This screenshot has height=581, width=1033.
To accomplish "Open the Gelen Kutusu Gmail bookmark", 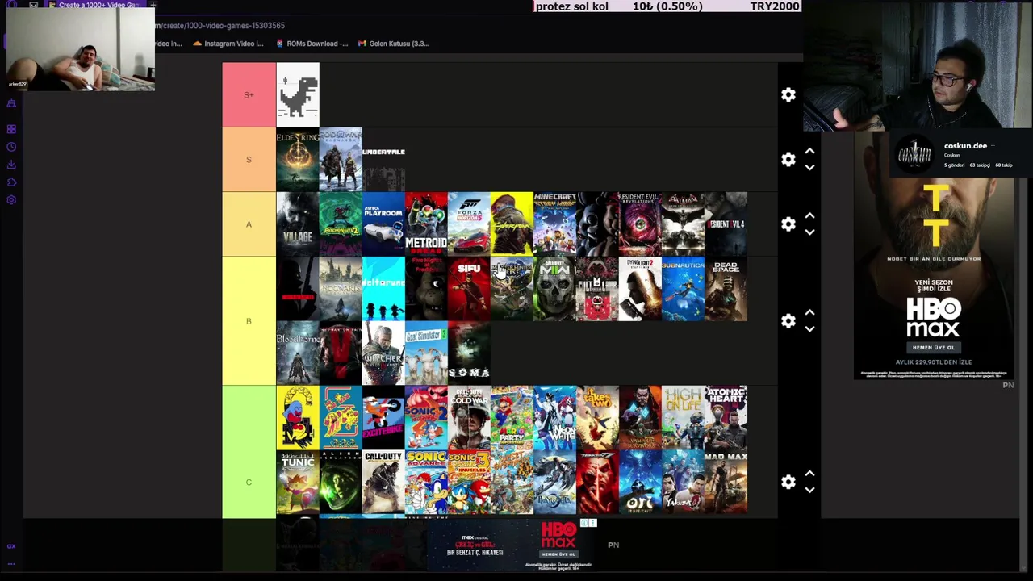I will pos(394,44).
